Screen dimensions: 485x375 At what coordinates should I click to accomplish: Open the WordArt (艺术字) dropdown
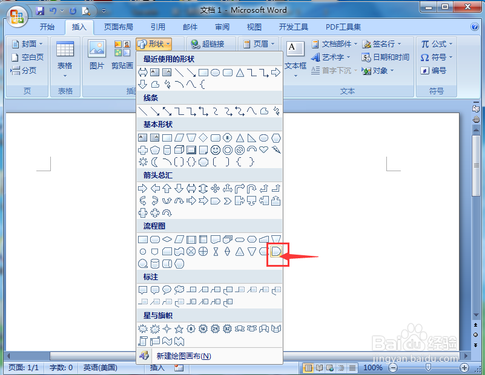[331, 57]
